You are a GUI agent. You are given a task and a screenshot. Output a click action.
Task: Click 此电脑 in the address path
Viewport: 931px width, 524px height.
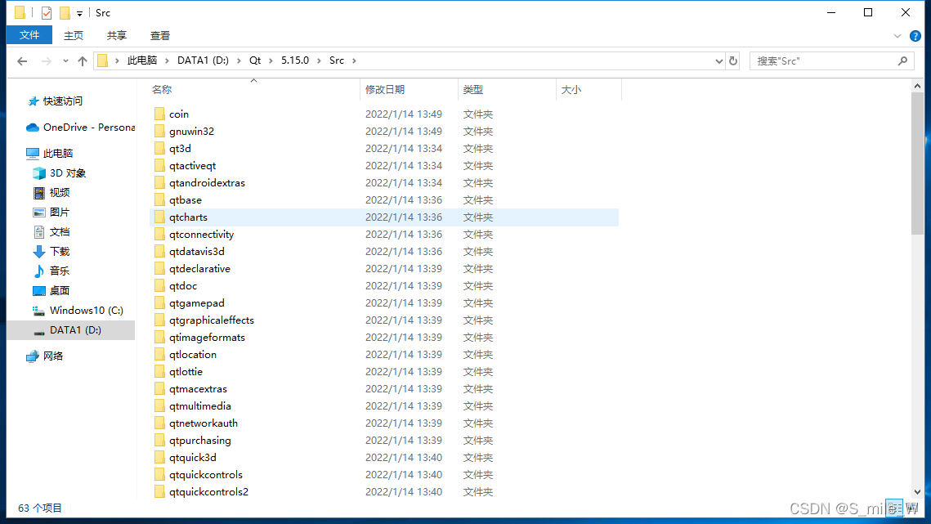[x=142, y=60]
